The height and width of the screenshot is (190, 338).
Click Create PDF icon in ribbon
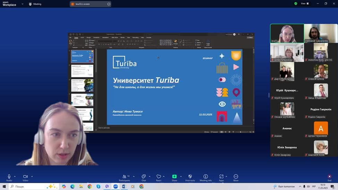(208, 42)
